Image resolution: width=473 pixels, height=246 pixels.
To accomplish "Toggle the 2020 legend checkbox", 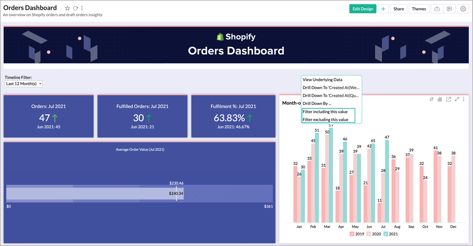I will [369, 234].
